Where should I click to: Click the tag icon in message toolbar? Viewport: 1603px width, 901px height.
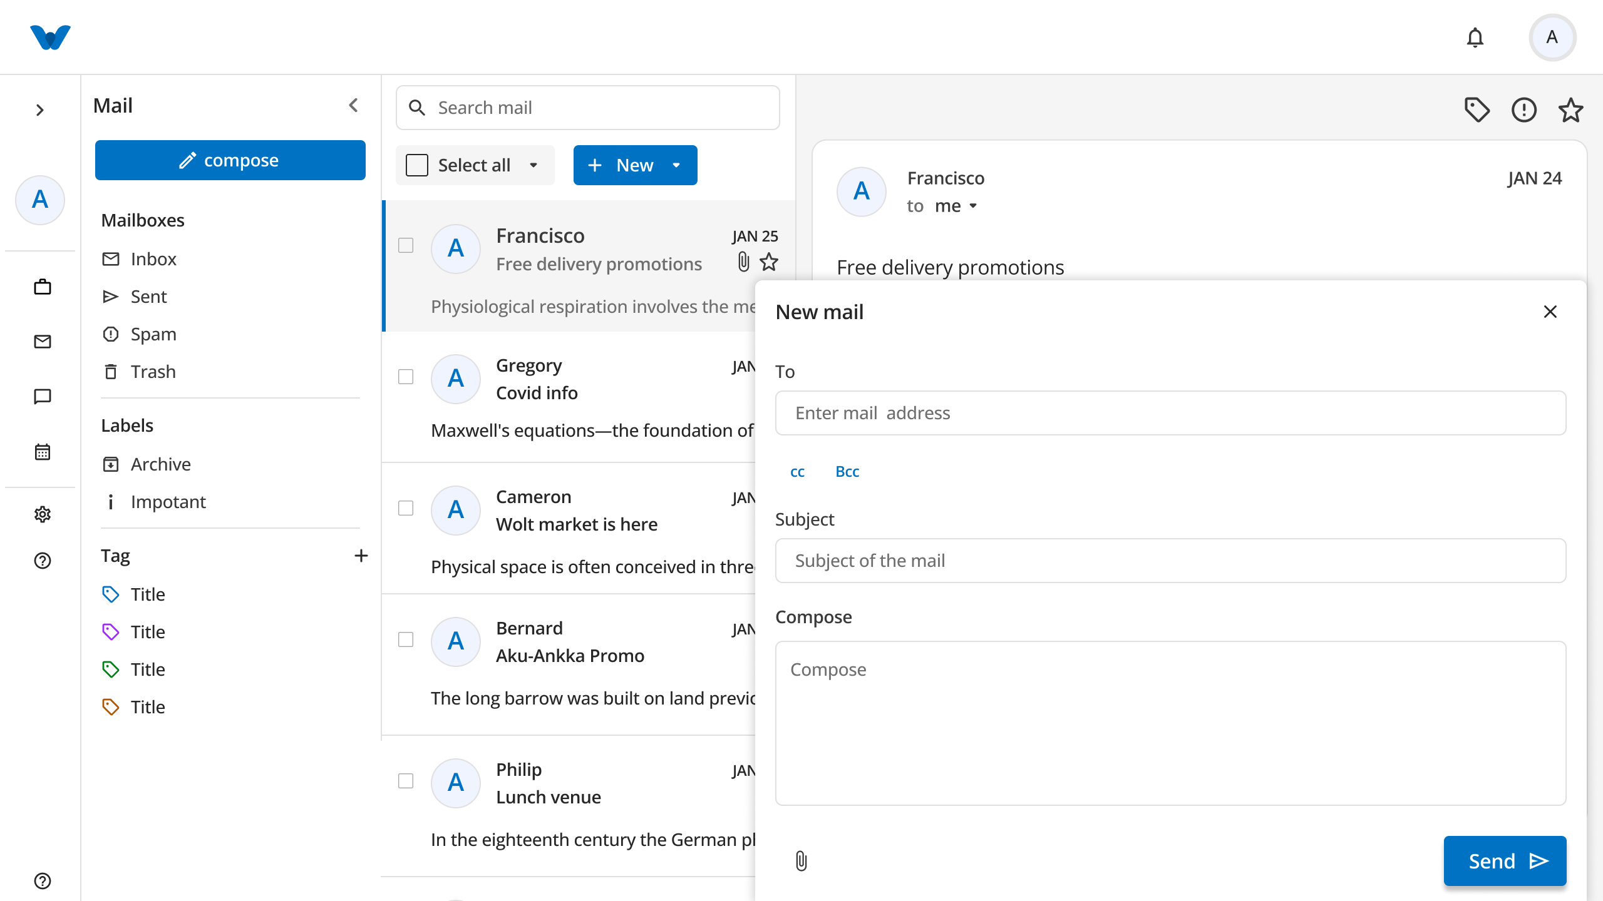point(1477,110)
